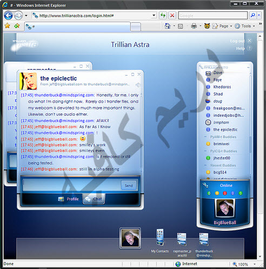Open the Page menu
This screenshot has height=269, width=266.
click(x=222, y=26)
